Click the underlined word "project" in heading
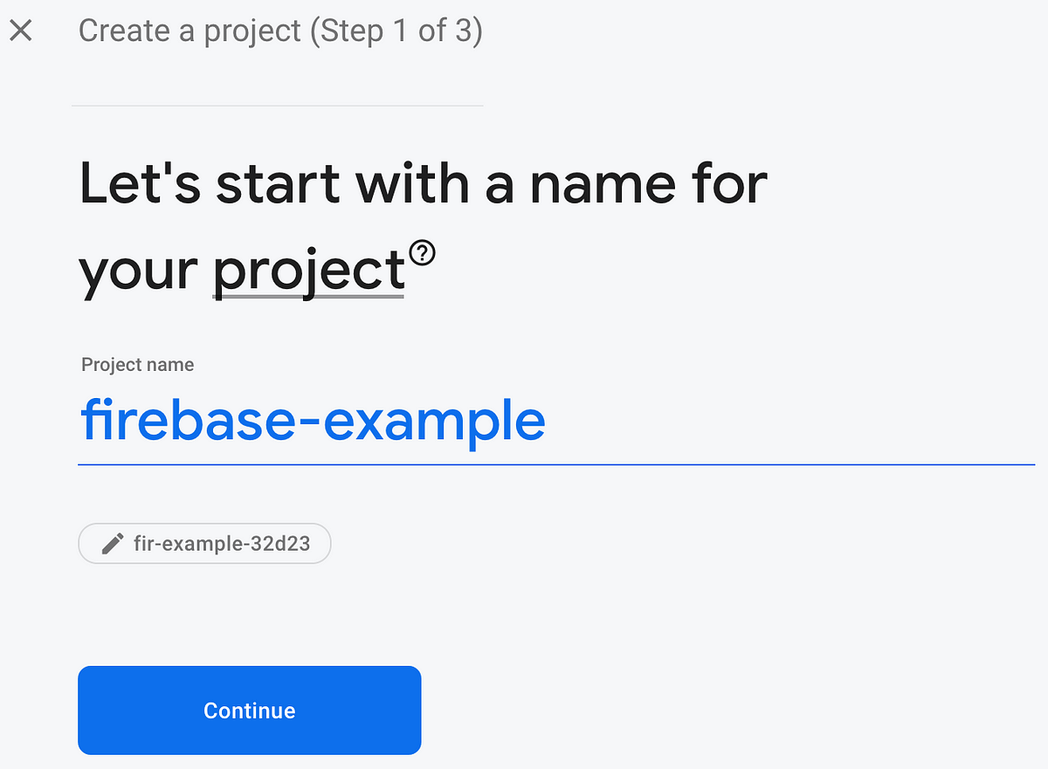 click(x=308, y=271)
